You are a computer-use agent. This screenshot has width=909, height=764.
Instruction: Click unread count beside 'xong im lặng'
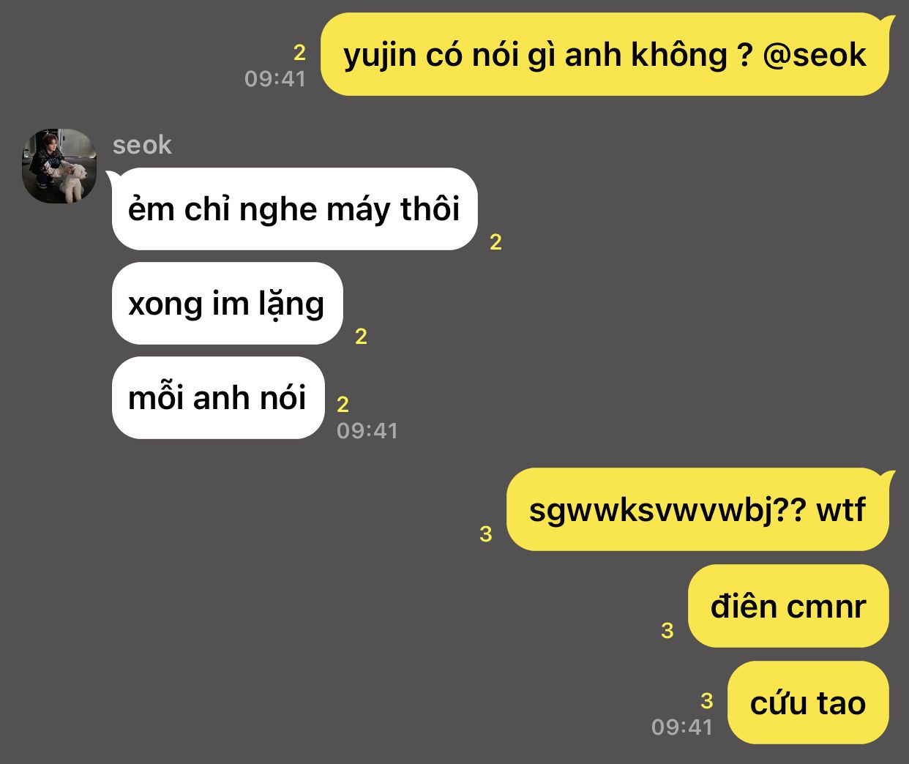point(361,337)
